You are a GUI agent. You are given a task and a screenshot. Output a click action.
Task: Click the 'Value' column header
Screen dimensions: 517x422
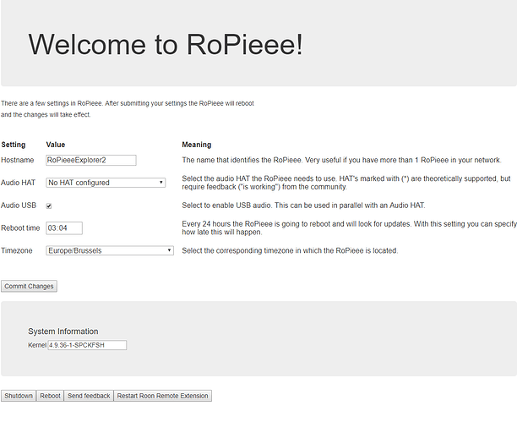tap(56, 145)
